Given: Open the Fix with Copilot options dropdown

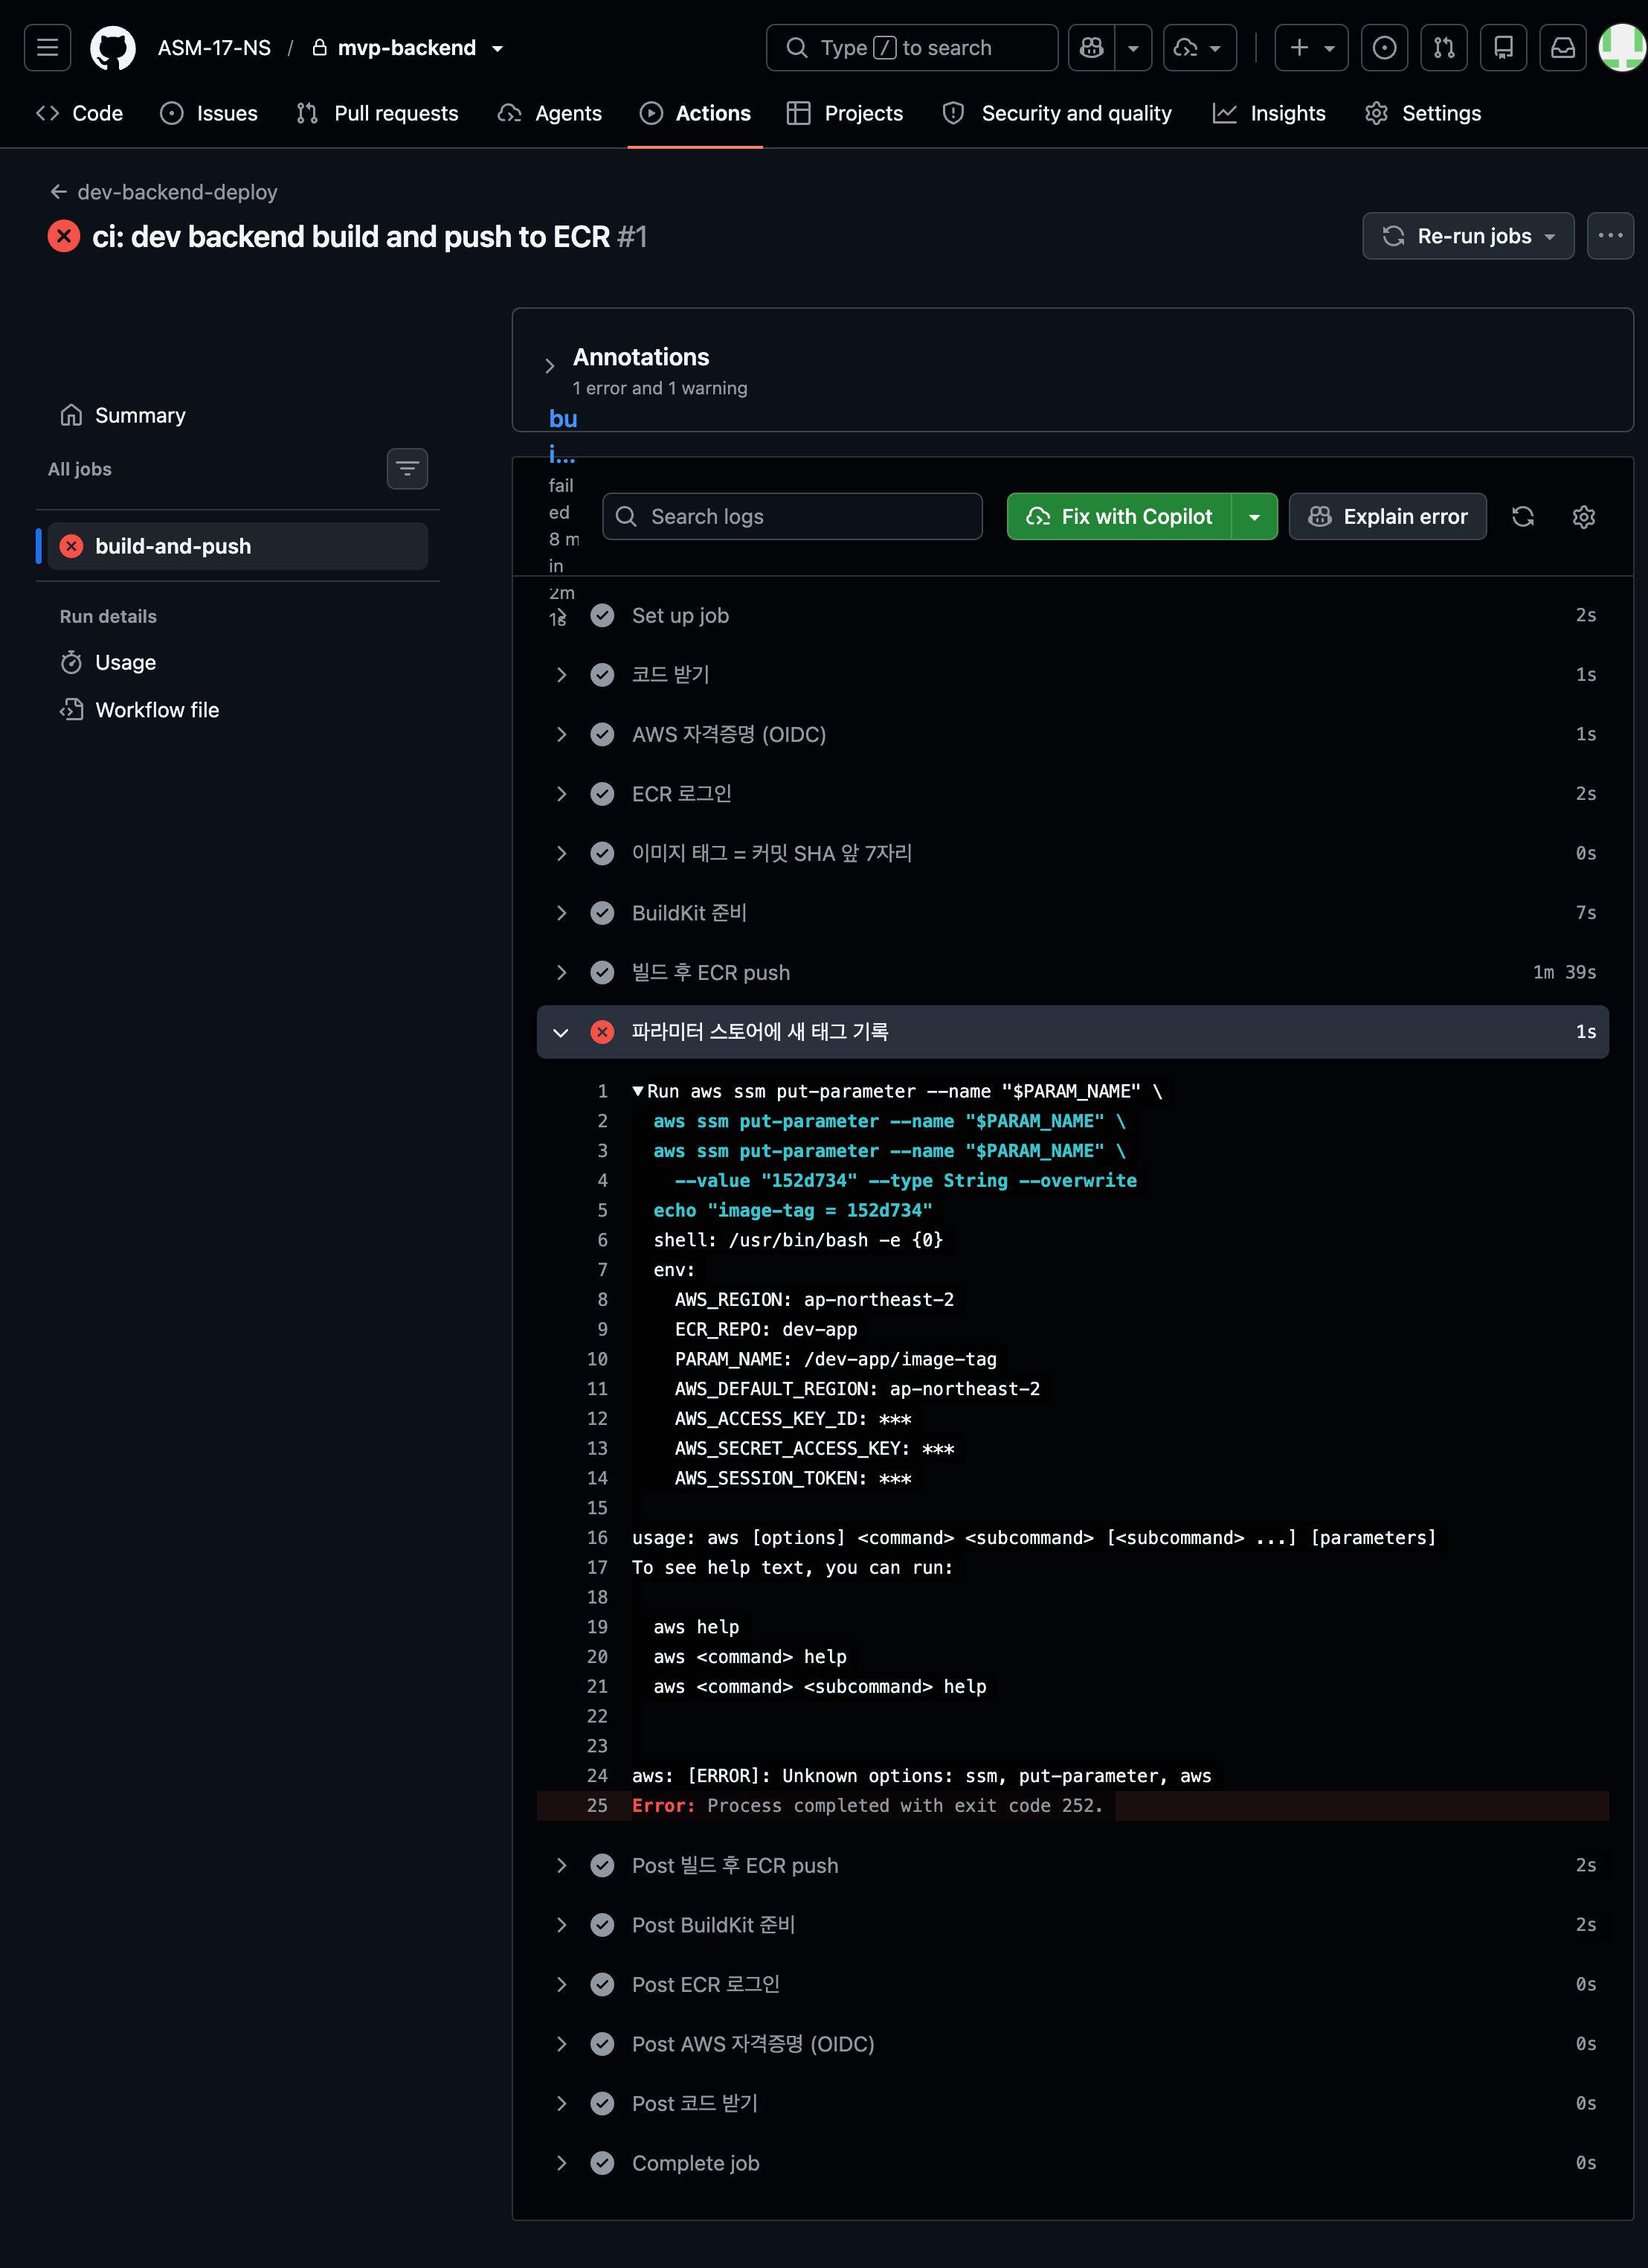Looking at the screenshot, I should point(1255,516).
